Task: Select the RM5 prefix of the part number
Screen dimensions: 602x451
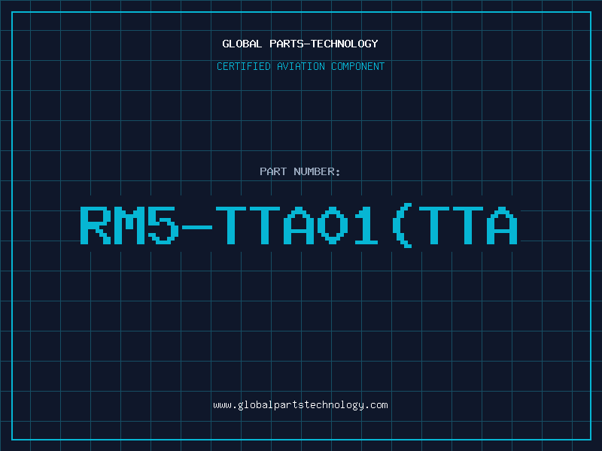Action: point(129,225)
